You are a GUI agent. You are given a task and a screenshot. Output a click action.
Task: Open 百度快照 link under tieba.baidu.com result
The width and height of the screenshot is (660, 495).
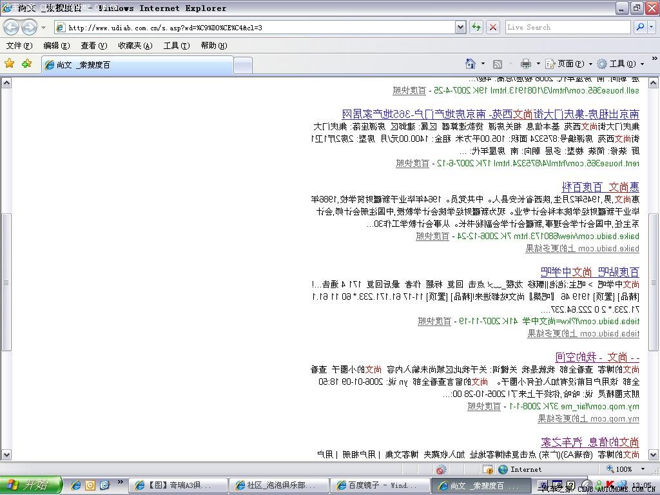click(434, 321)
